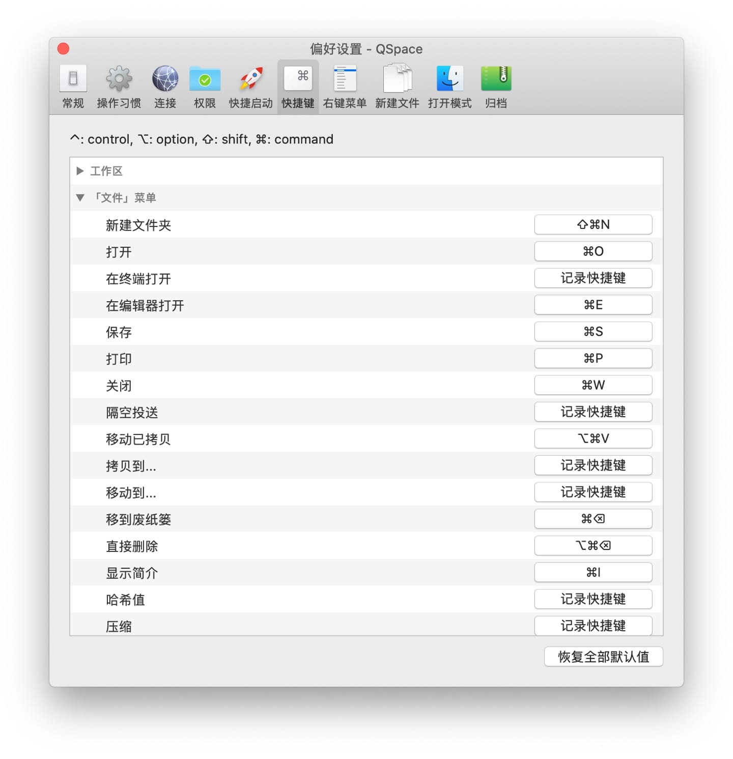Select the 右键菜单 context menu icon
Screen dimensions: 733x759
(345, 79)
